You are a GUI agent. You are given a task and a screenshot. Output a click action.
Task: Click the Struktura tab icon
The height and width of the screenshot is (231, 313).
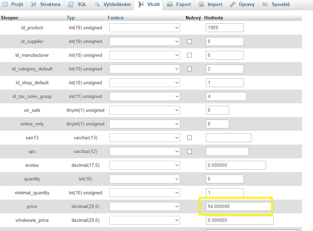(33, 4)
